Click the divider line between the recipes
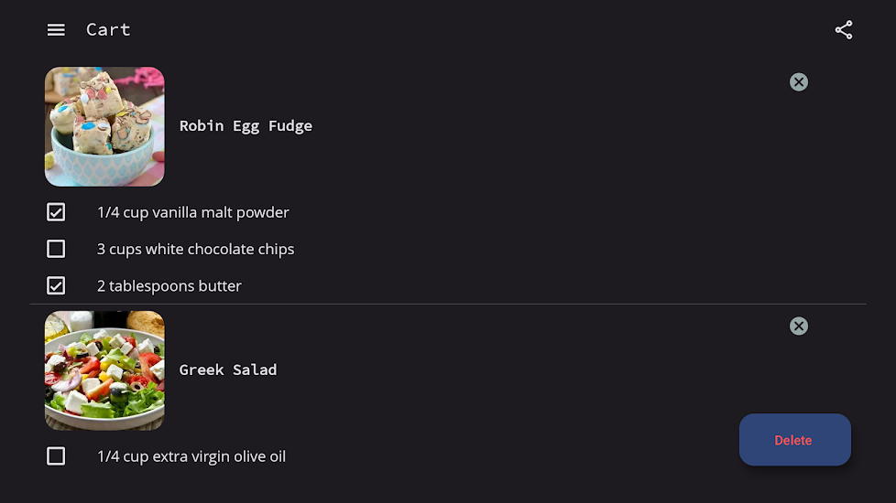 tap(448, 304)
